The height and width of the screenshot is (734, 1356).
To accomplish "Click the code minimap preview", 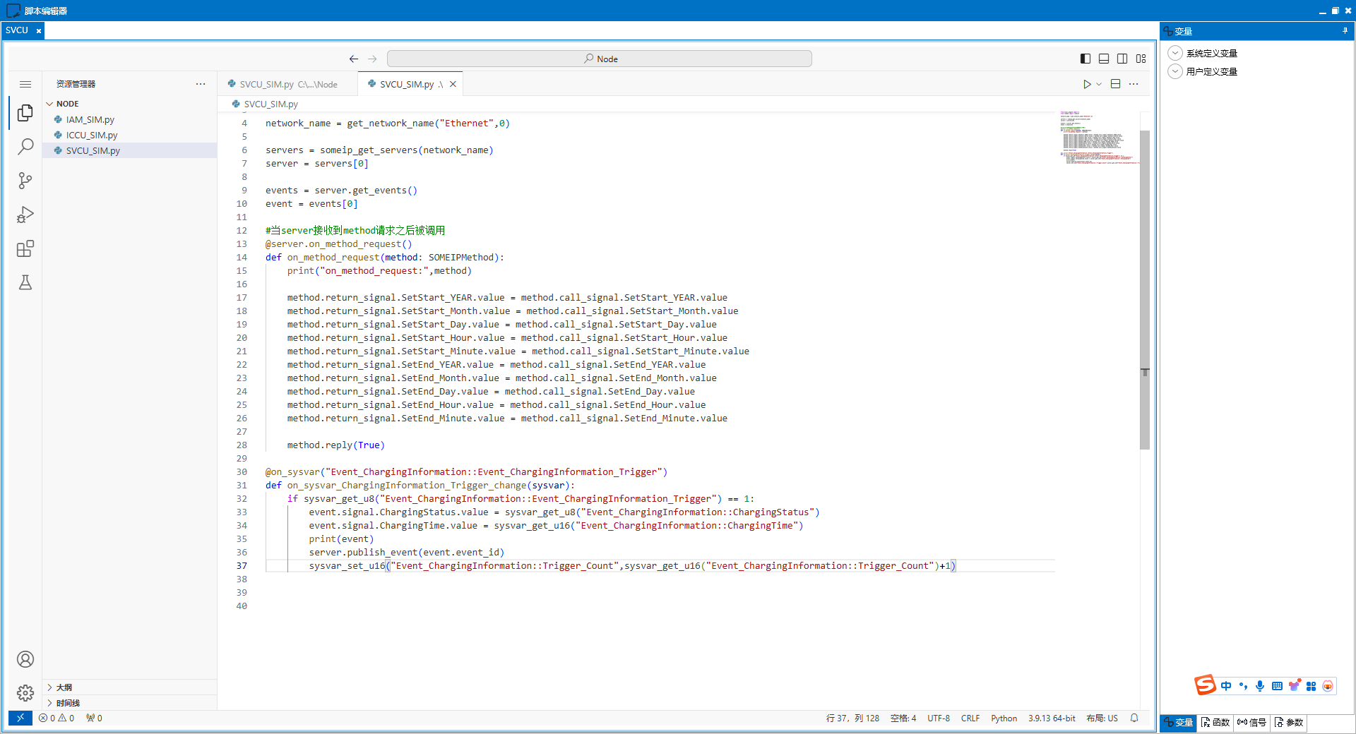I will tap(1098, 138).
